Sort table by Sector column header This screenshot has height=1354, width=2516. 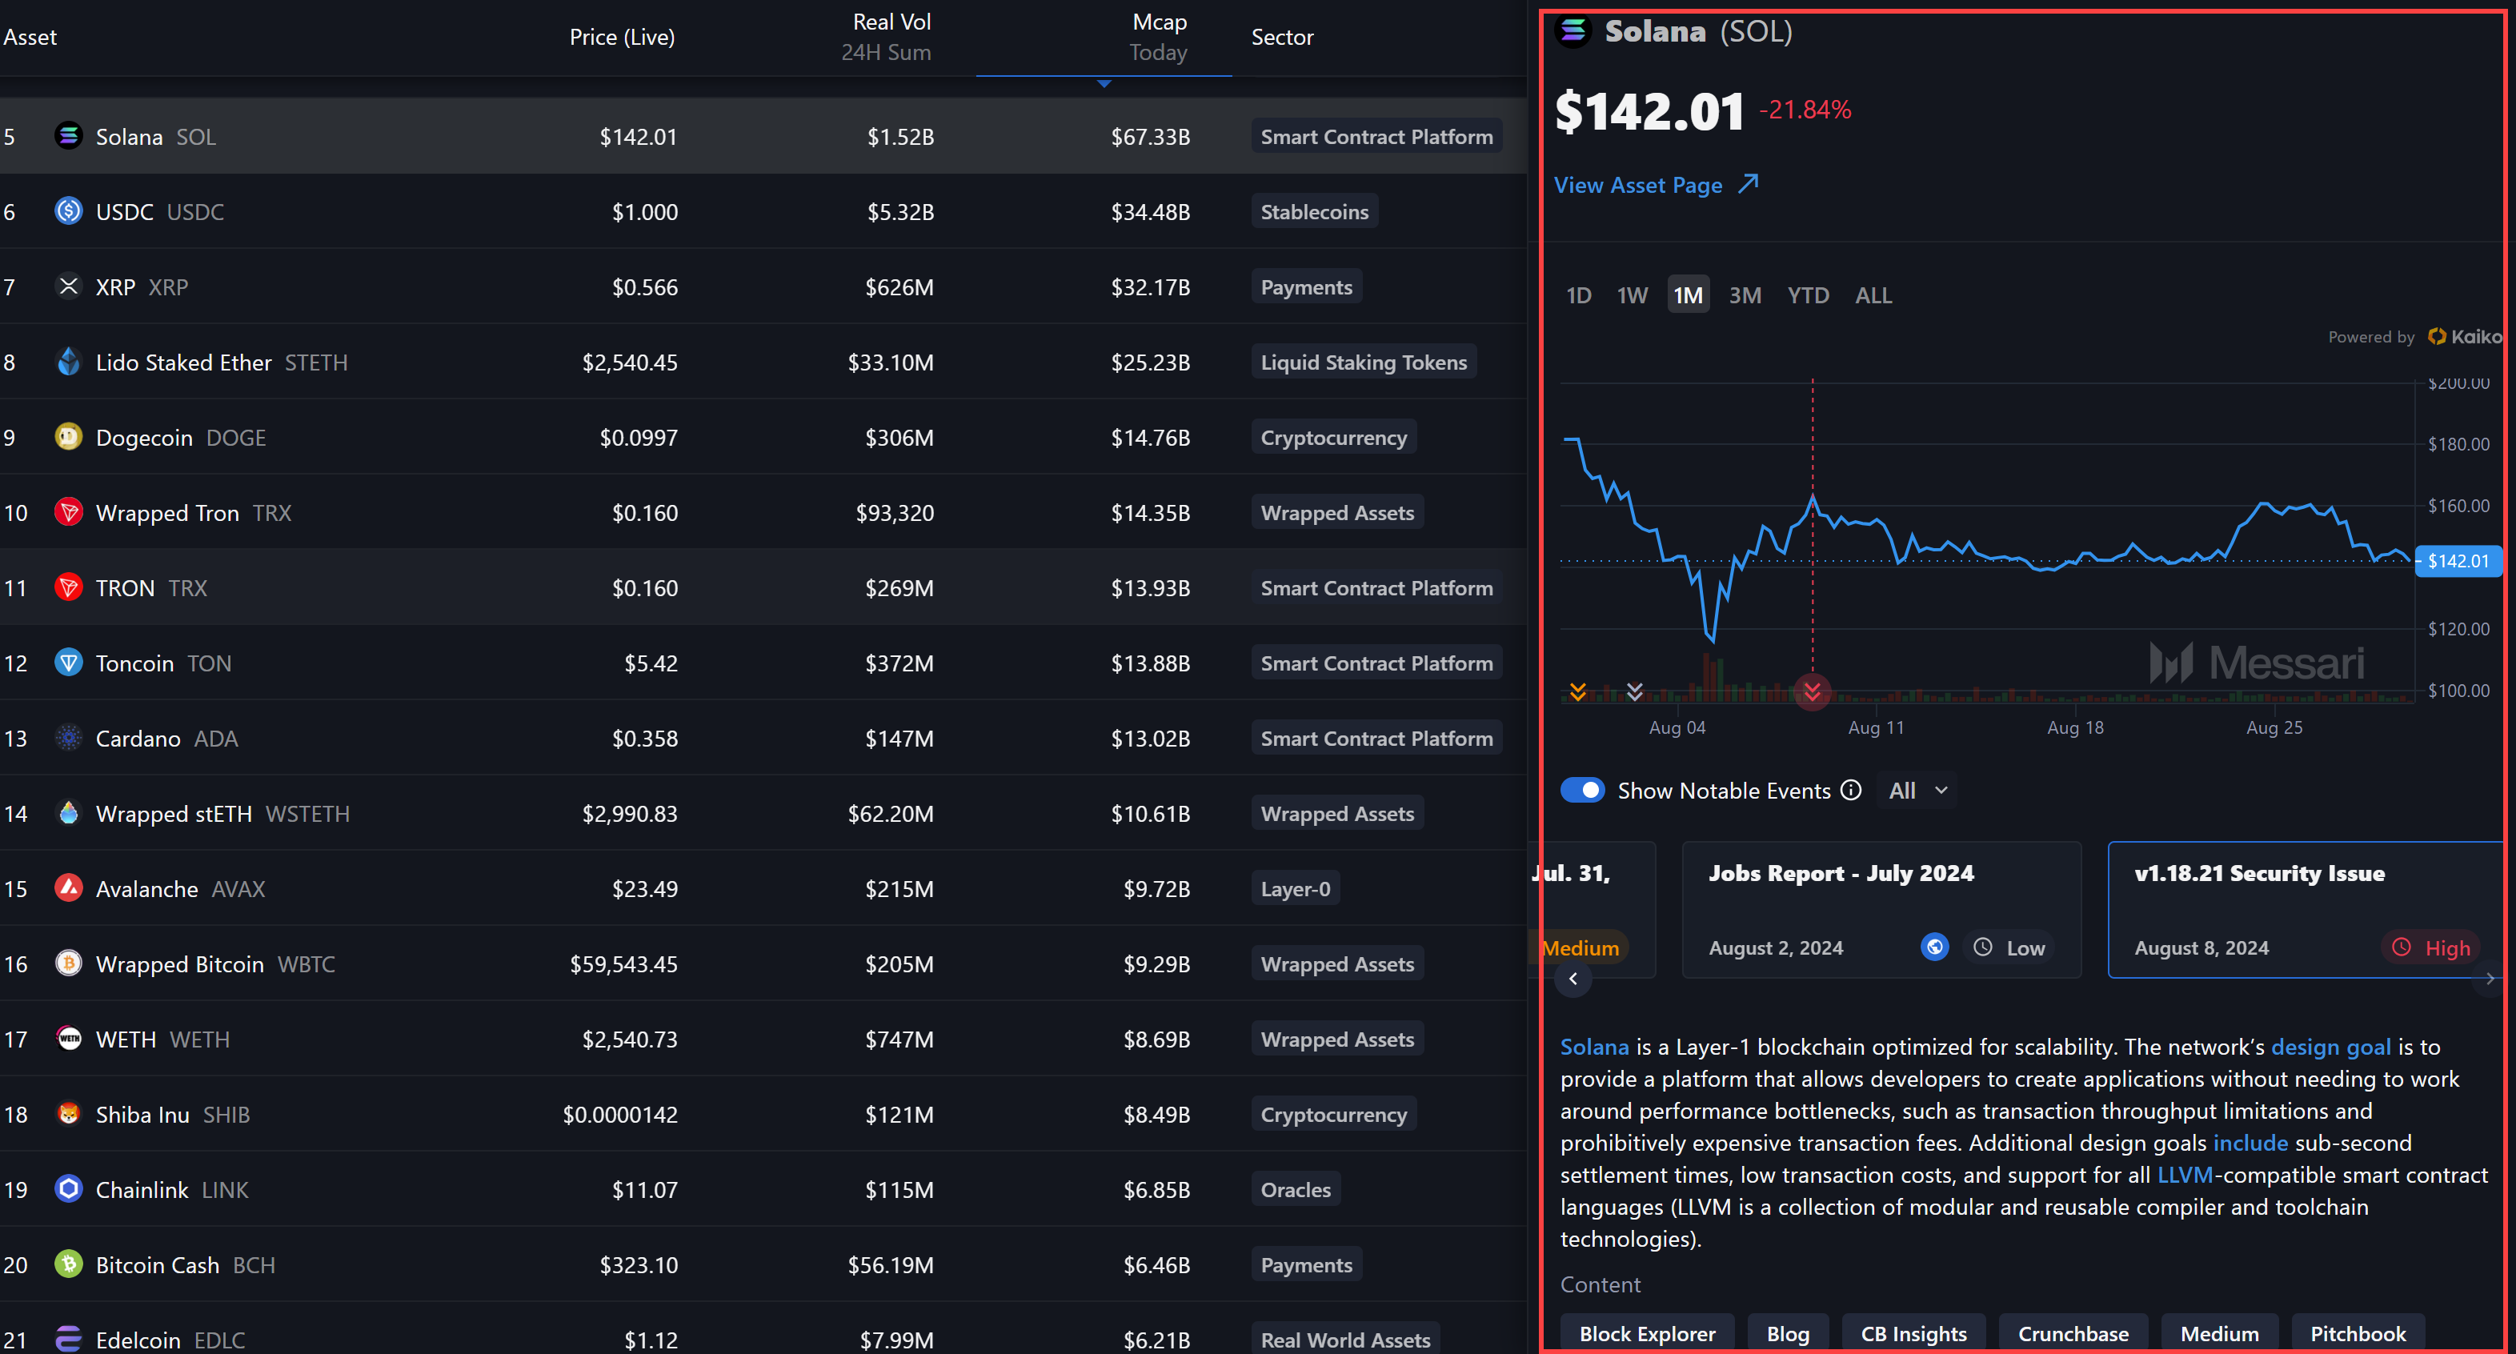pyautogui.click(x=1283, y=37)
